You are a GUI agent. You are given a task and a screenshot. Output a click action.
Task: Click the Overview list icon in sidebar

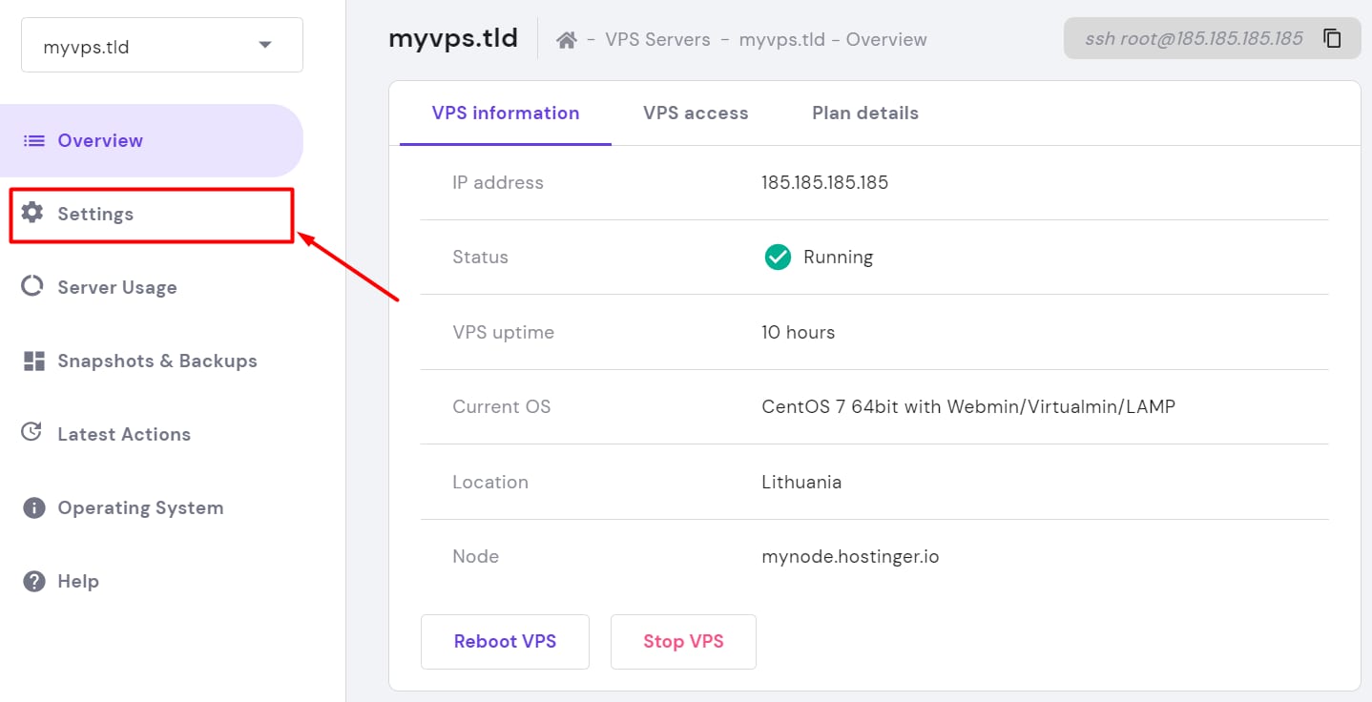[34, 141]
